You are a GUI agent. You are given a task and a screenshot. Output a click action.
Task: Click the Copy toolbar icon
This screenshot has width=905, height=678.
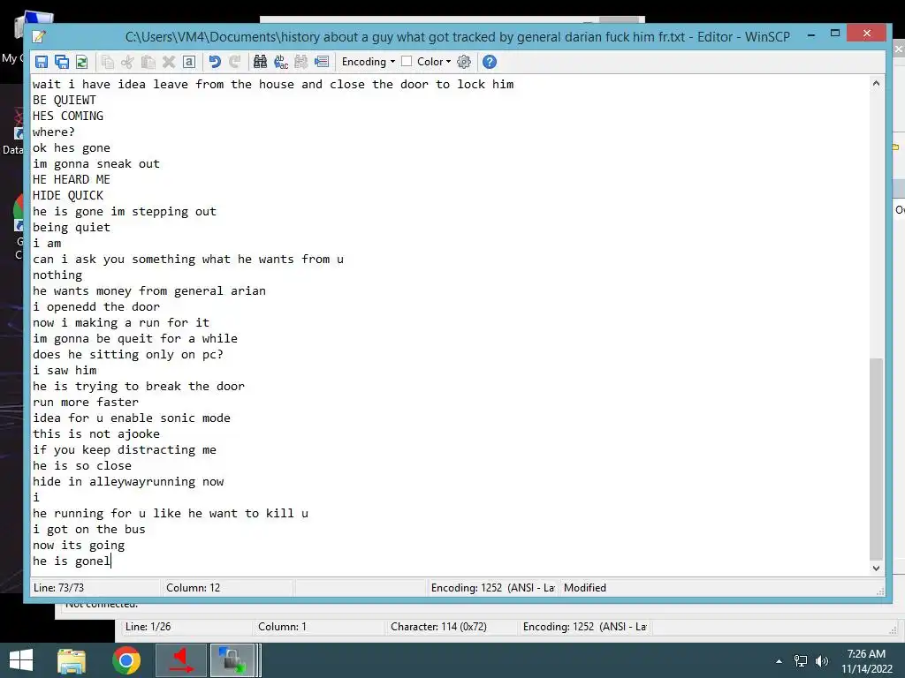107,62
